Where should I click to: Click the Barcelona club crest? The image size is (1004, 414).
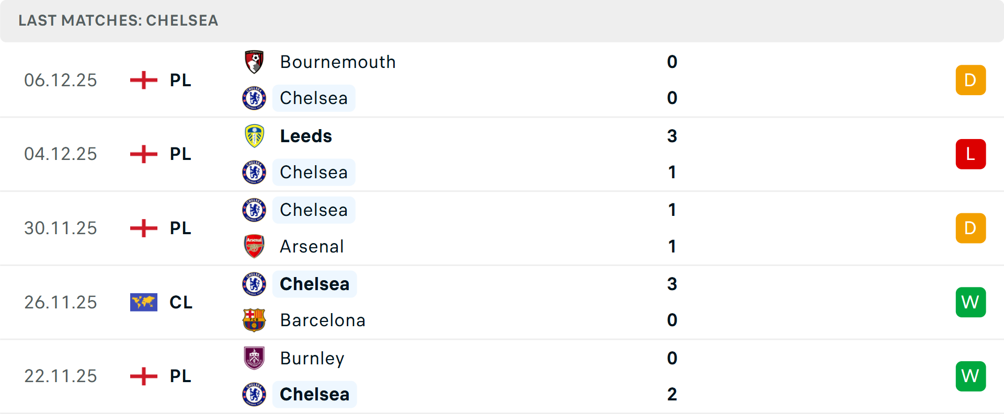(254, 320)
